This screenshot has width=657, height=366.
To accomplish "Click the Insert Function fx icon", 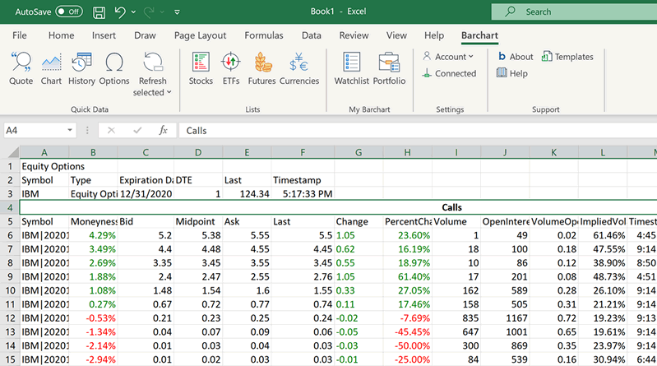I will click(163, 131).
